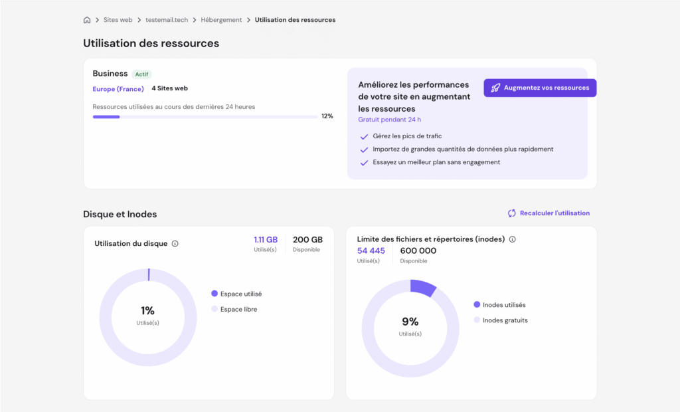This screenshot has height=412, width=680.
Task: Click the 24-hour resources usage progress bar
Action: (x=205, y=117)
